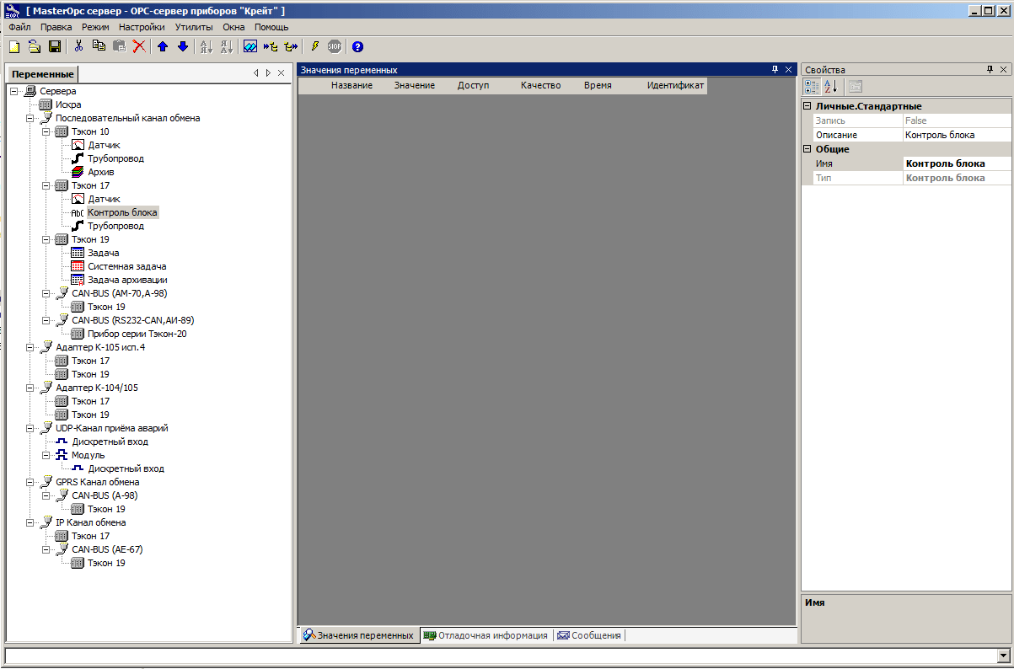Image resolution: width=1014 pixels, height=669 pixels.
Task: Click the blue question mark Help icon
Action: [357, 47]
